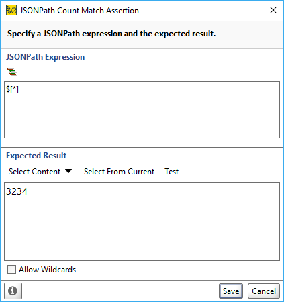The image size is (284, 302).
Task: Open the Select Content dropdown
Action: [x=40, y=172]
